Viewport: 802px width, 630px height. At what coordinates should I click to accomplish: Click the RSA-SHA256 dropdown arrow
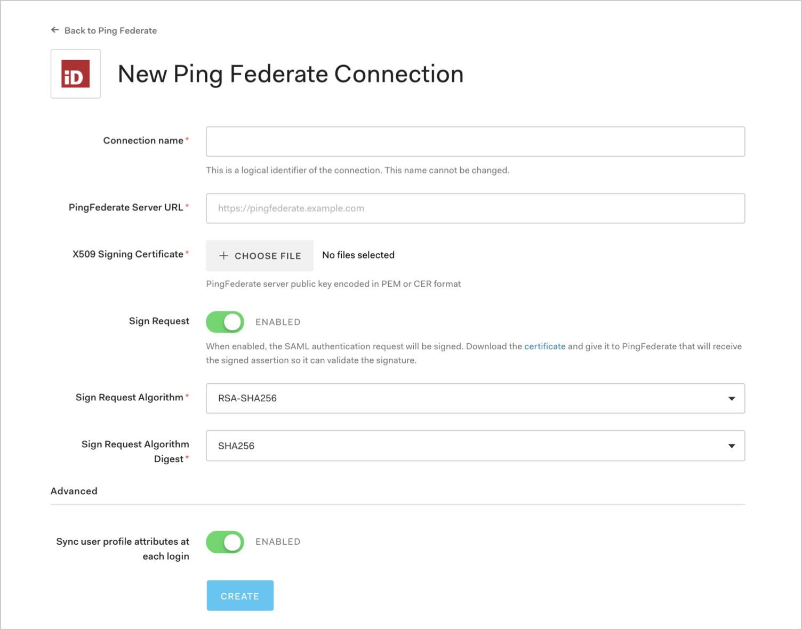tap(731, 398)
